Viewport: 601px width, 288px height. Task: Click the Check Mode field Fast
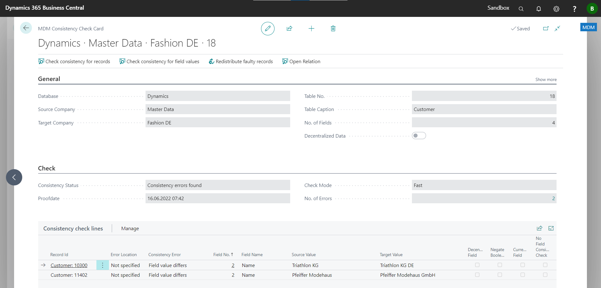(484, 185)
